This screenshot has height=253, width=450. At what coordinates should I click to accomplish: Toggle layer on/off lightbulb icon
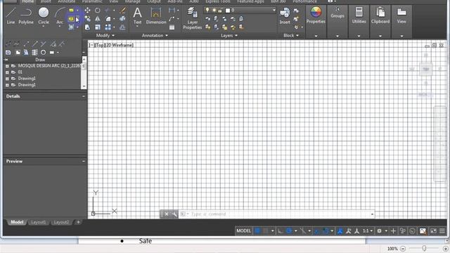point(207,11)
